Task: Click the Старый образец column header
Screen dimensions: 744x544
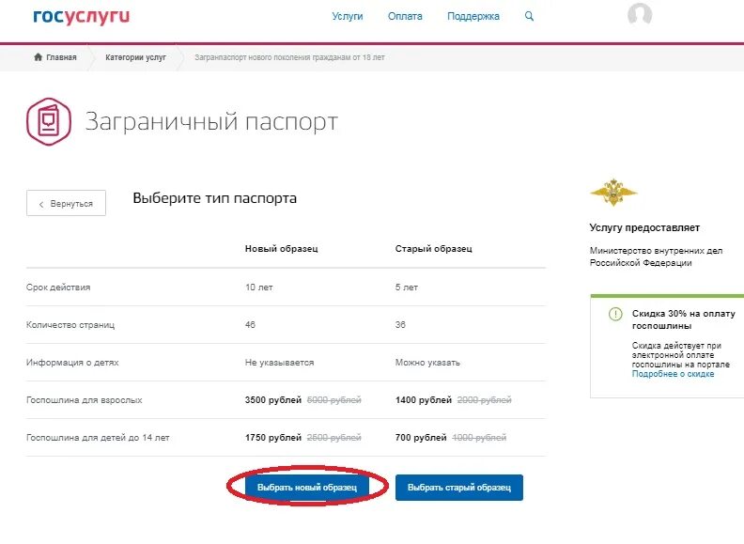Action: [434, 249]
